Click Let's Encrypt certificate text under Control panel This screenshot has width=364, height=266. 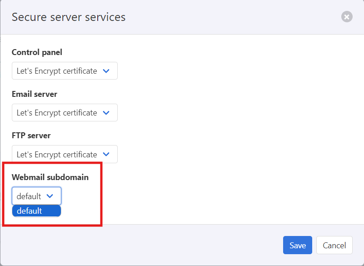pyautogui.click(x=57, y=71)
